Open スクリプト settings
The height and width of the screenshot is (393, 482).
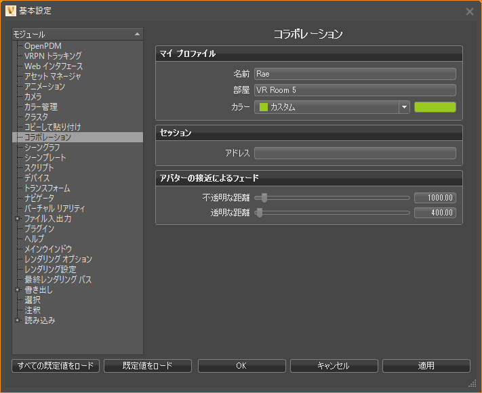point(39,167)
